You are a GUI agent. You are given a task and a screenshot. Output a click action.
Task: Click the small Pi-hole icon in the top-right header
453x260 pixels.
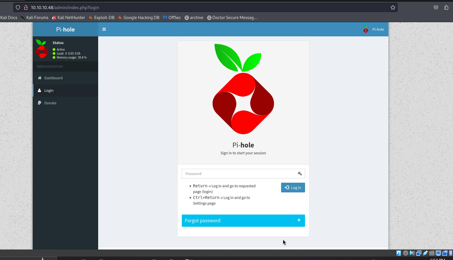[366, 29]
